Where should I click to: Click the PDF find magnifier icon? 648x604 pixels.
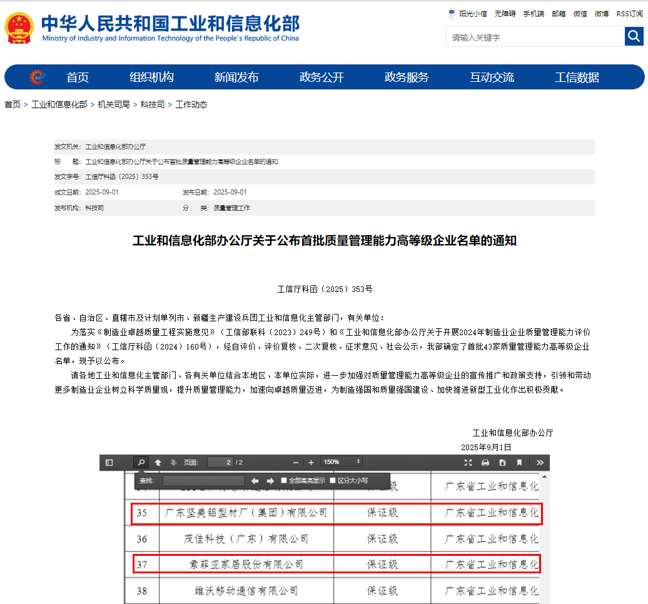click(x=141, y=463)
